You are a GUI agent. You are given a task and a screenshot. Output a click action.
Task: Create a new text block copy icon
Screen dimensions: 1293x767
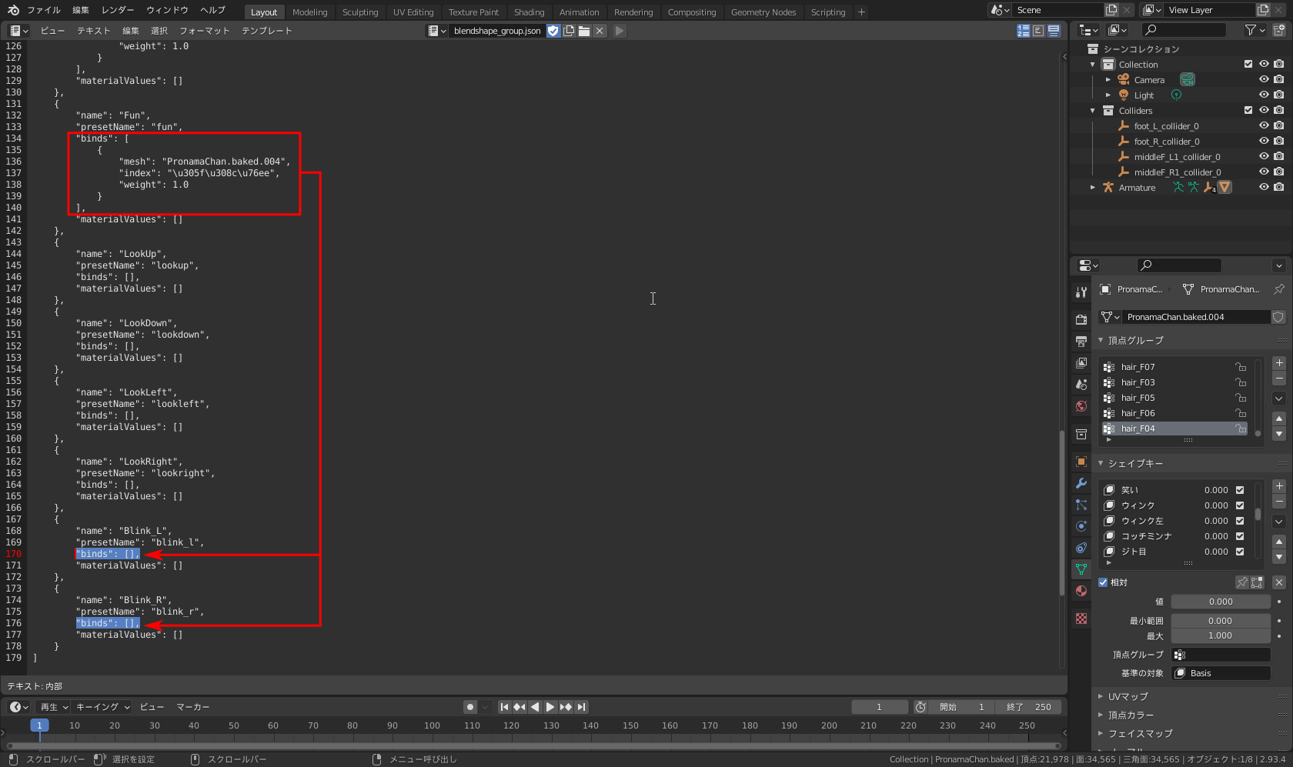(569, 31)
